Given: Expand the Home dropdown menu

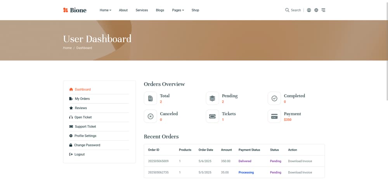Looking at the screenshot, I should tap(106, 10).
